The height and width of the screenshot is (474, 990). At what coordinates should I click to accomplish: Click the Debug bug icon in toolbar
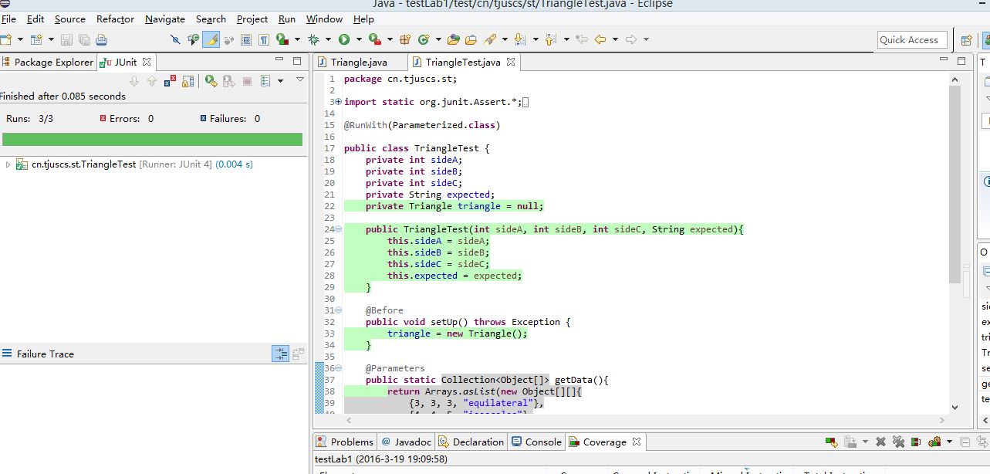tap(314, 39)
